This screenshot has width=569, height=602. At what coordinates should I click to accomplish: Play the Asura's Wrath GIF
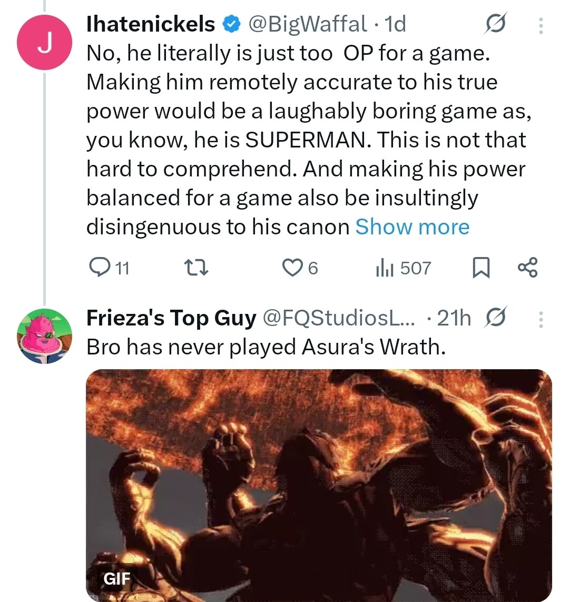click(x=319, y=485)
